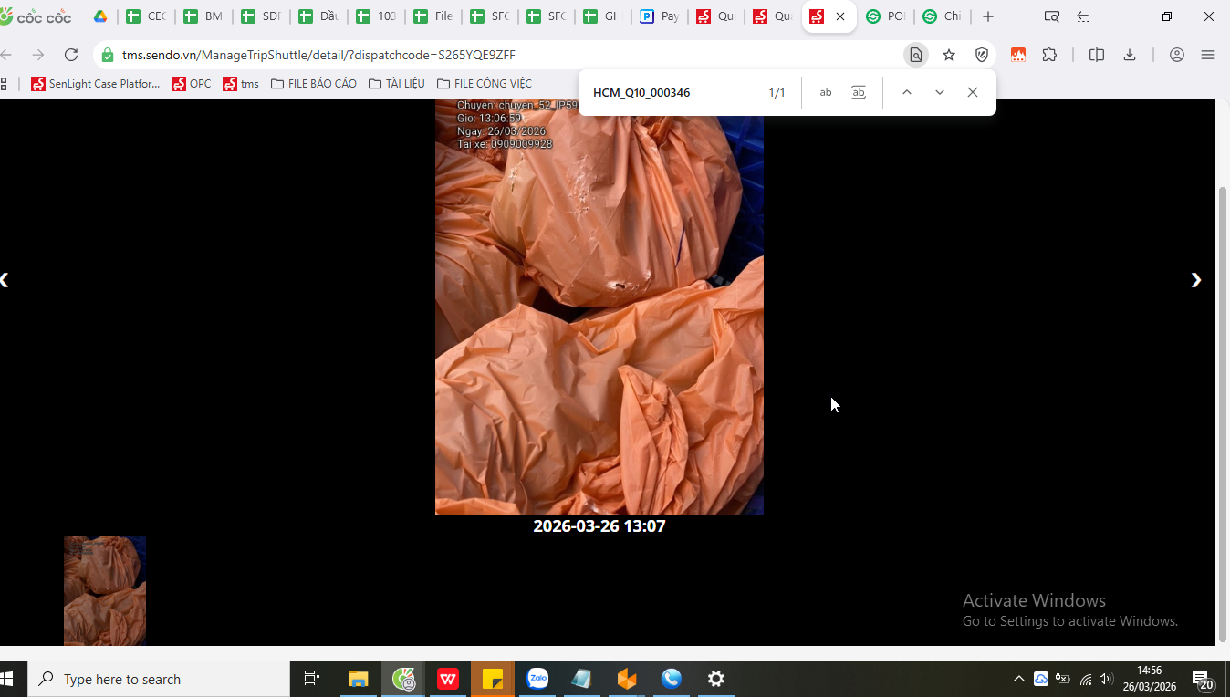Show next image with right arrow
This screenshot has height=697, width=1230.
1195,280
